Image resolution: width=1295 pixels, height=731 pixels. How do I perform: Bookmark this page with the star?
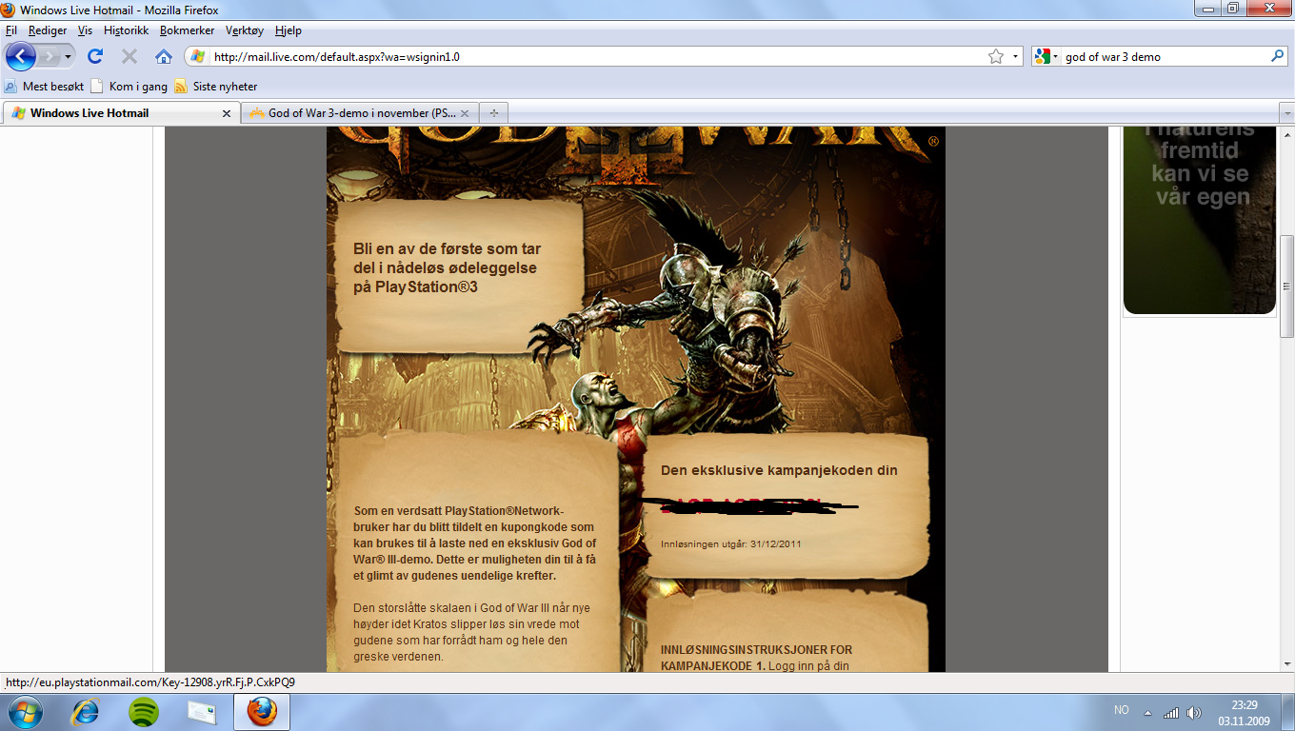click(x=996, y=56)
